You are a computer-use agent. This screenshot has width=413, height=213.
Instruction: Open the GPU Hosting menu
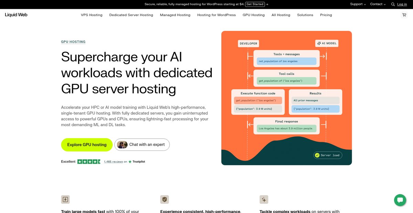(x=254, y=15)
